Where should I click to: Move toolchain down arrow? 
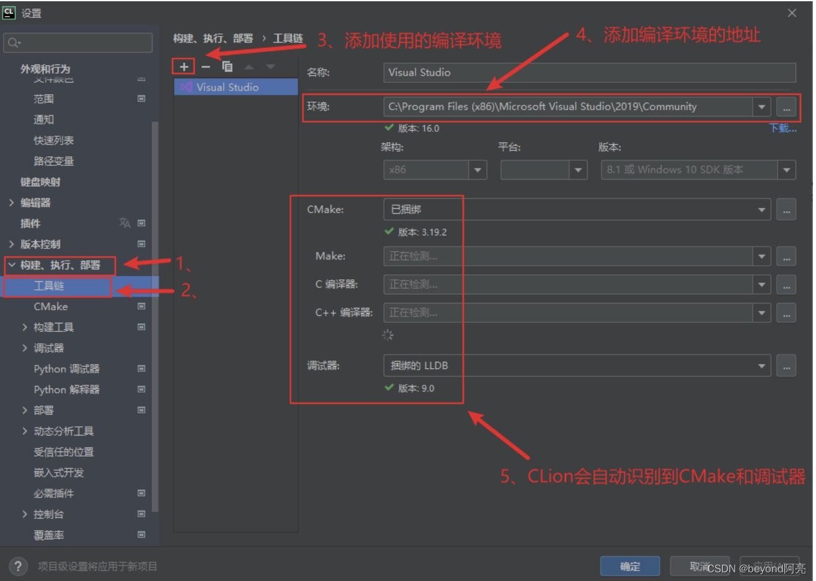pyautogui.click(x=270, y=66)
